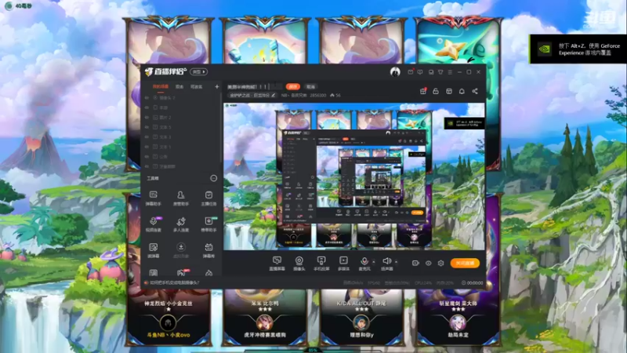Launch the 视频连麦 (video co-stream) tool

153,224
